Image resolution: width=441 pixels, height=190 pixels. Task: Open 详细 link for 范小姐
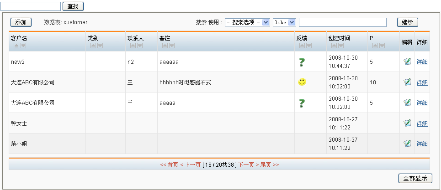tap(422, 144)
